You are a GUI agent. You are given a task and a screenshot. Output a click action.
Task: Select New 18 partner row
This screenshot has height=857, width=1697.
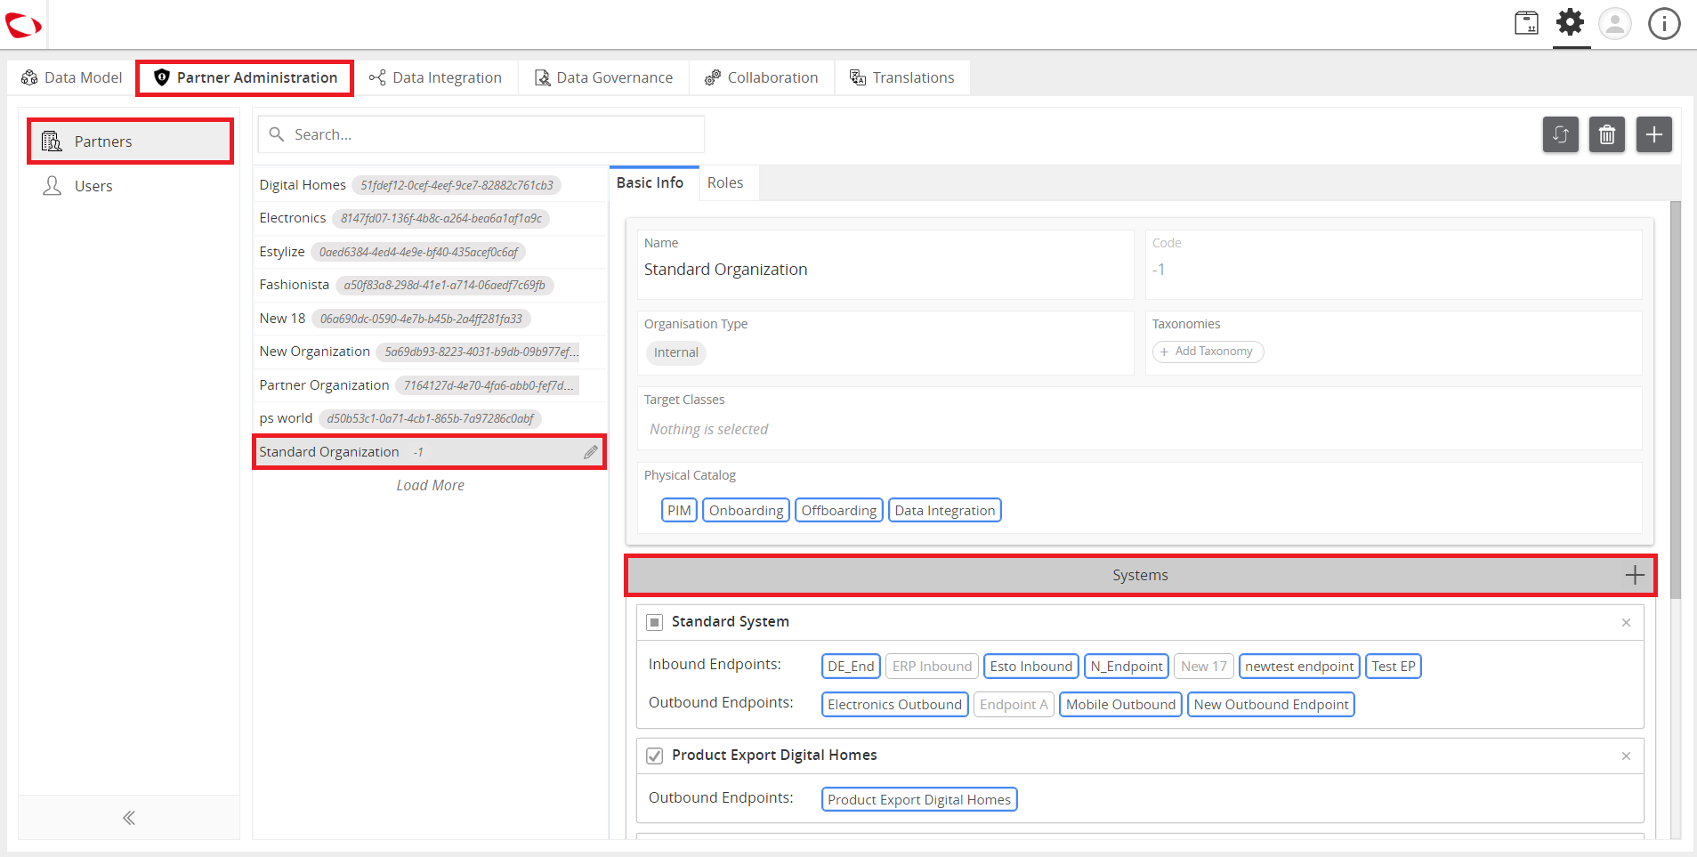(x=431, y=319)
